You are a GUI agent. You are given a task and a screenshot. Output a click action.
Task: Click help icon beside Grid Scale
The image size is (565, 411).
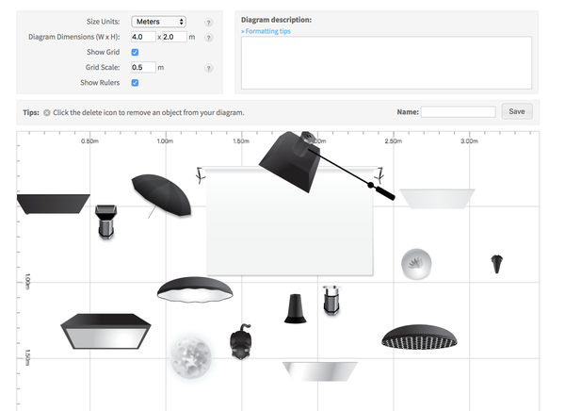point(209,68)
